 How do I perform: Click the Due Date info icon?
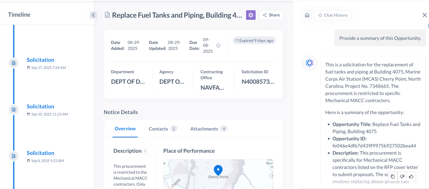pos(218,46)
